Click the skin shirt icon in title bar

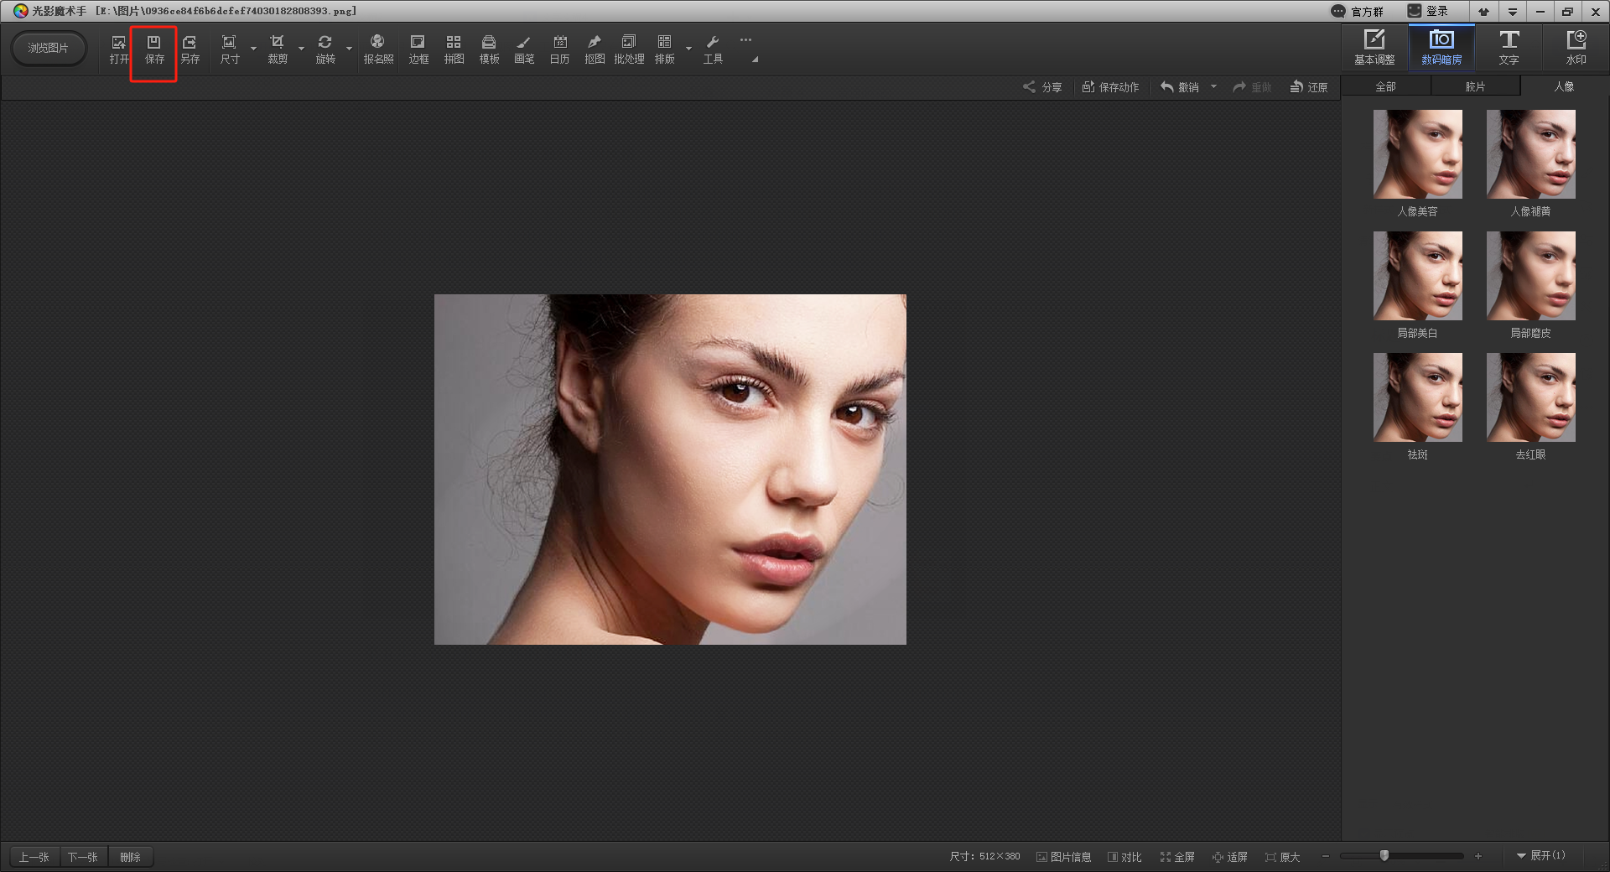pyautogui.click(x=1483, y=12)
